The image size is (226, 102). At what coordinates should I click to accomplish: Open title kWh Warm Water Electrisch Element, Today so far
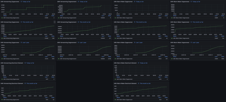tap(125, 63)
